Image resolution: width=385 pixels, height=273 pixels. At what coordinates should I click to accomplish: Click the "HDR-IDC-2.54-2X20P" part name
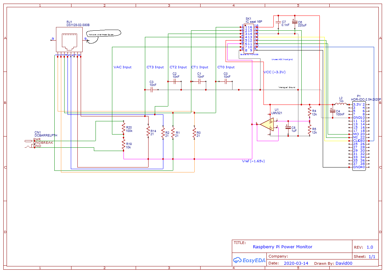(x=366, y=100)
